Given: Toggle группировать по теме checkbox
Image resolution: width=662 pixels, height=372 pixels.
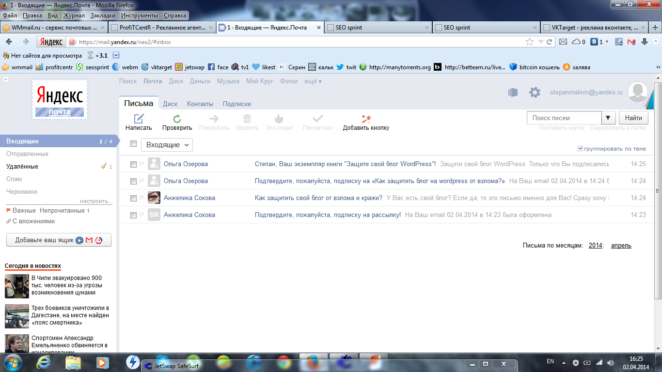Looking at the screenshot, I should (581, 149).
